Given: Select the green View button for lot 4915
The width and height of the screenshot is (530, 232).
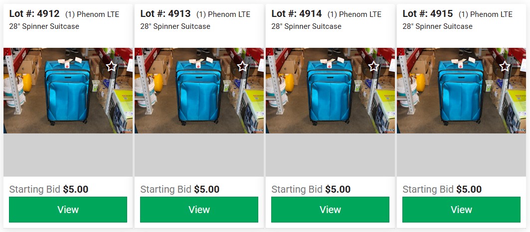Looking at the screenshot, I should [461, 210].
